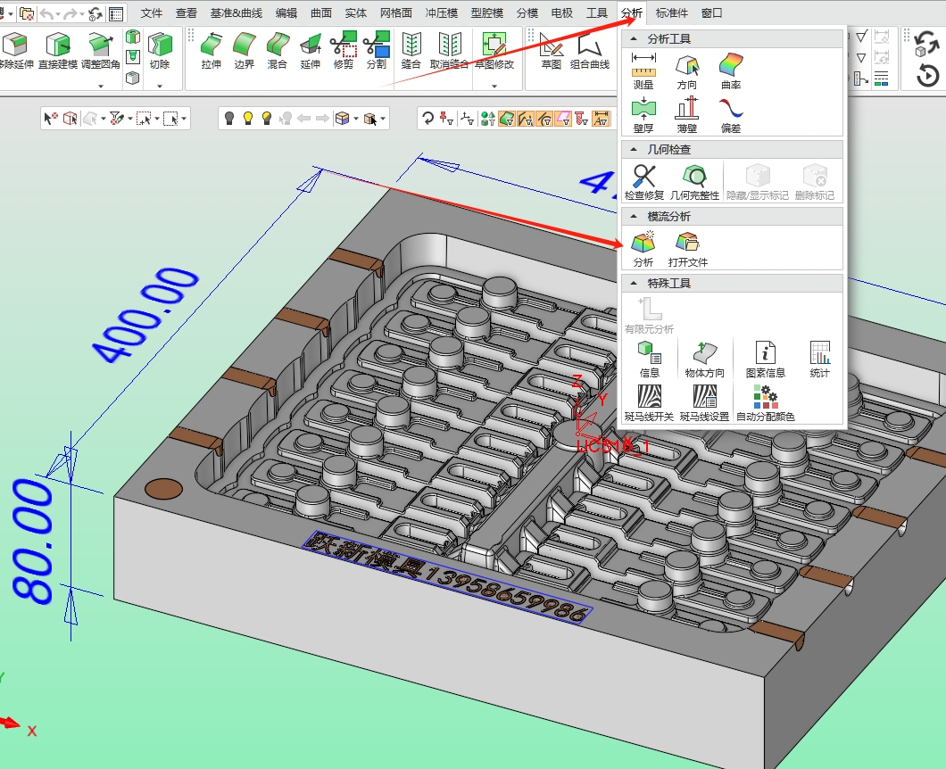Collapse the 几何检查 section
Viewport: 946px width, 769px height.
(x=634, y=149)
